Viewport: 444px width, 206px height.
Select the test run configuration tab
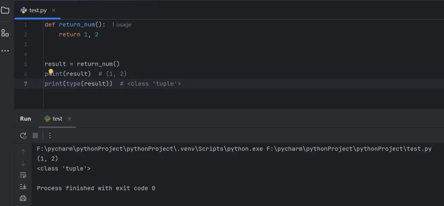(x=57, y=119)
